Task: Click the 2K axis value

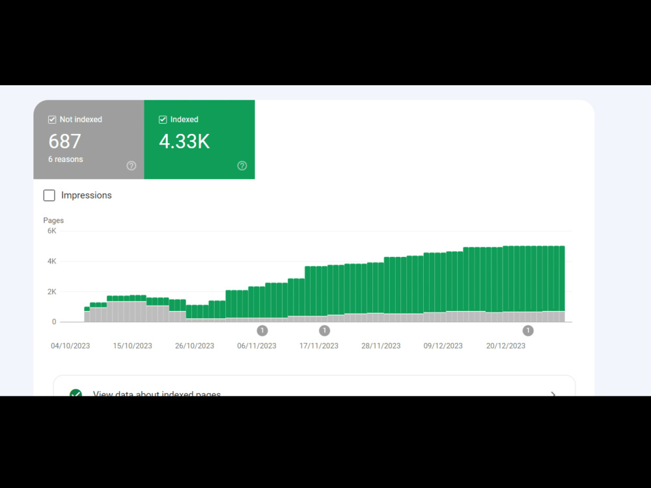Action: (52, 291)
